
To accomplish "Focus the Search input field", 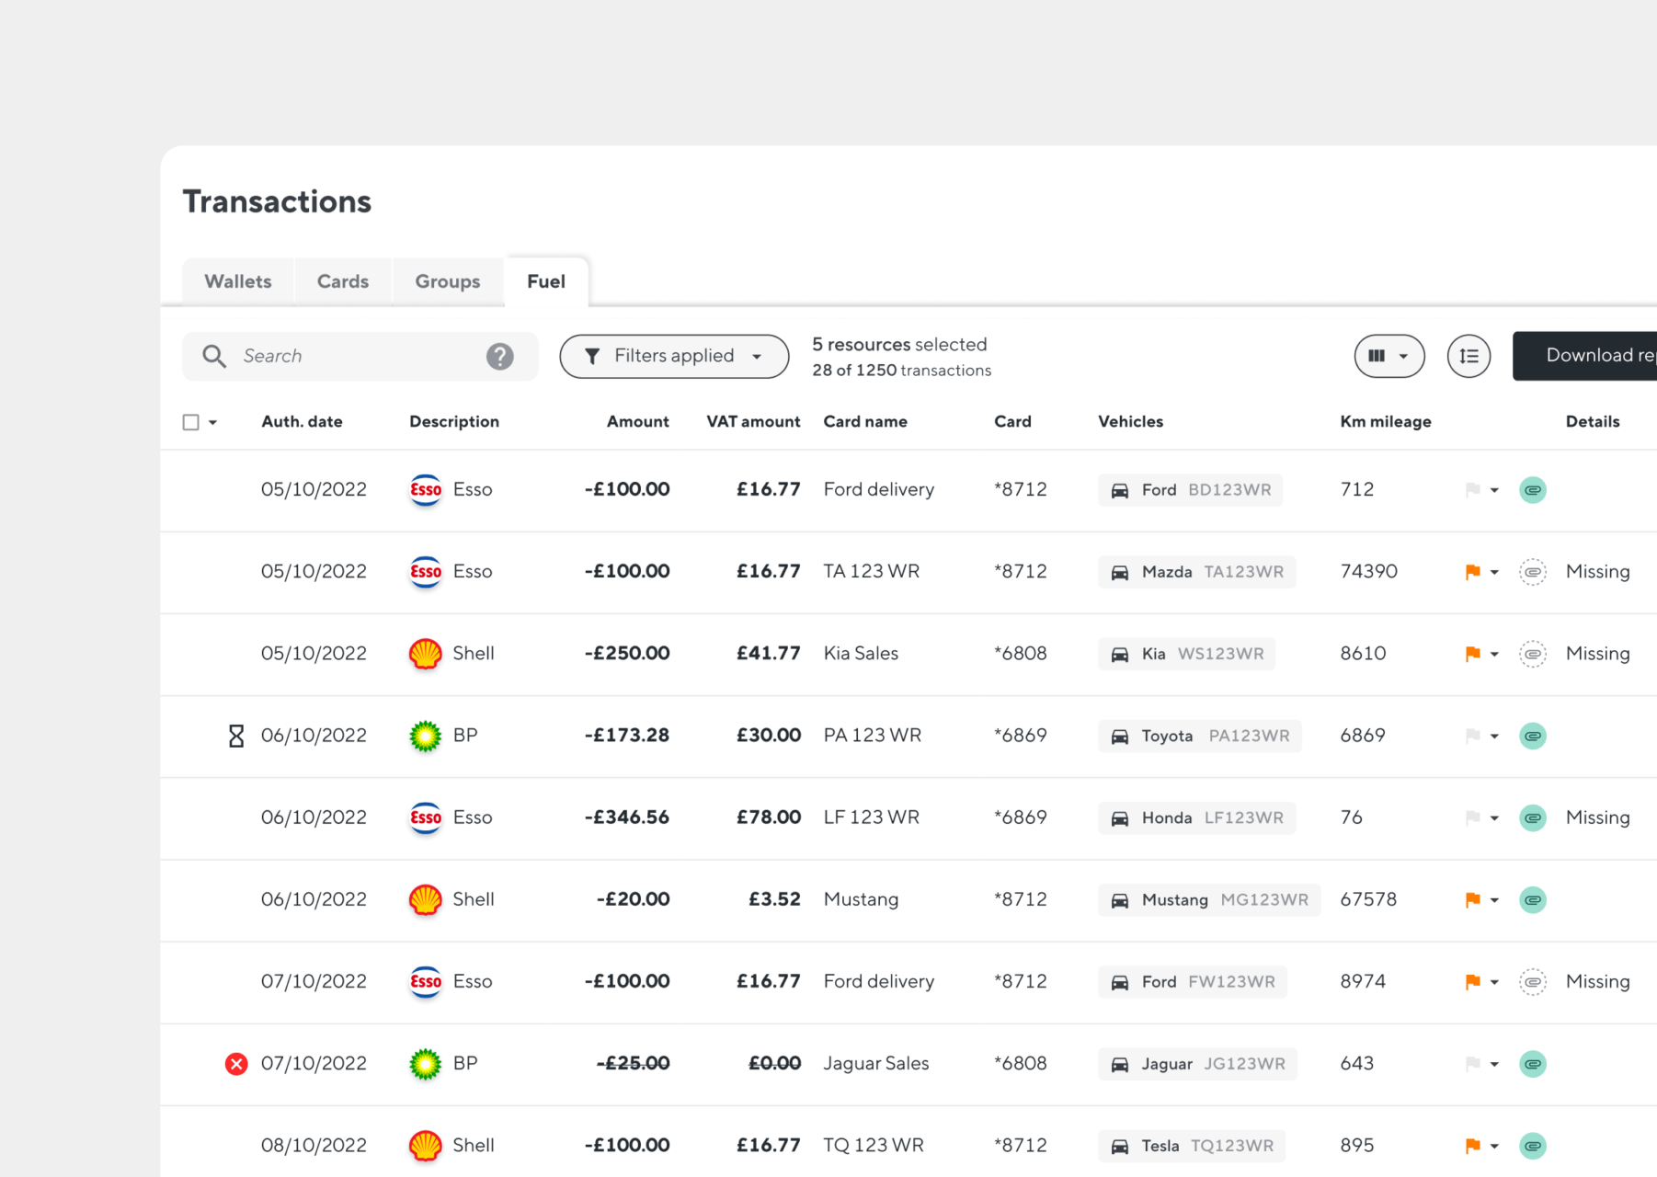I will [x=360, y=356].
